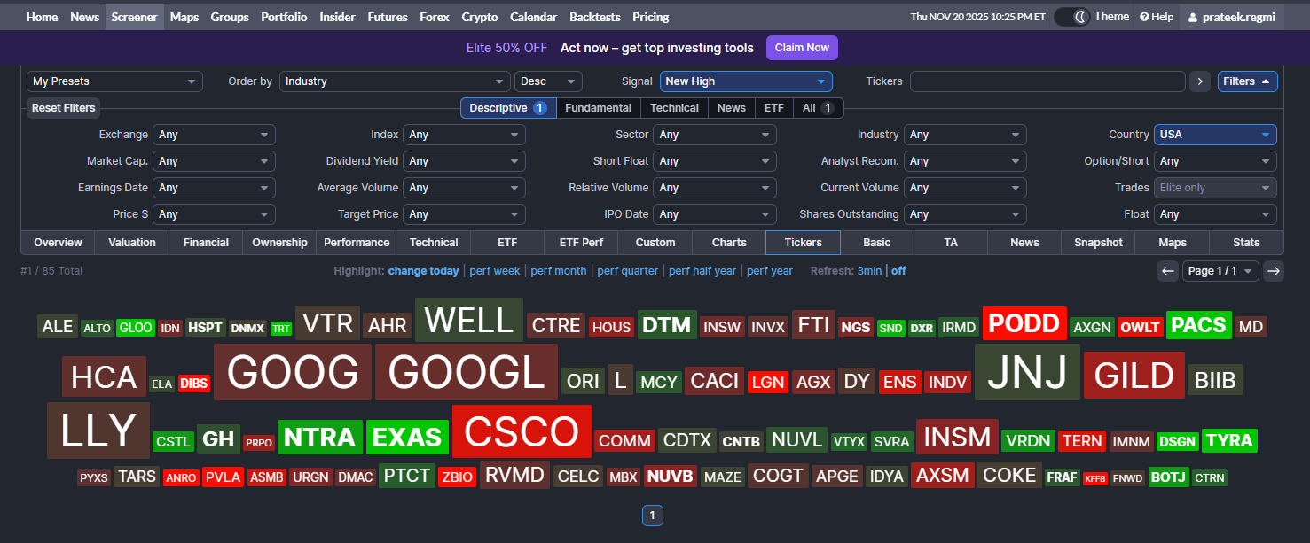Screen dimensions: 1310x543
Task: Open the Signal New High dropdown
Action: point(746,81)
